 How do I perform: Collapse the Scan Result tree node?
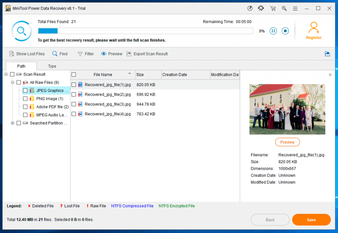coord(6,74)
